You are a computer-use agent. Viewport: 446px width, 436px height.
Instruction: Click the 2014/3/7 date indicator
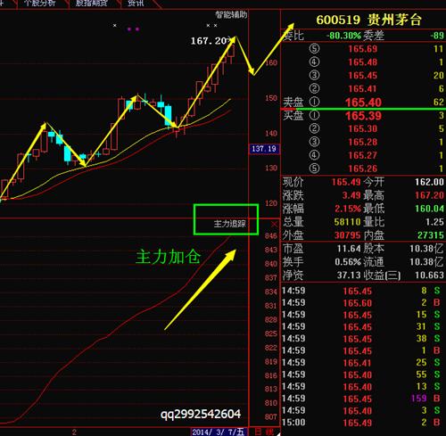218,432
